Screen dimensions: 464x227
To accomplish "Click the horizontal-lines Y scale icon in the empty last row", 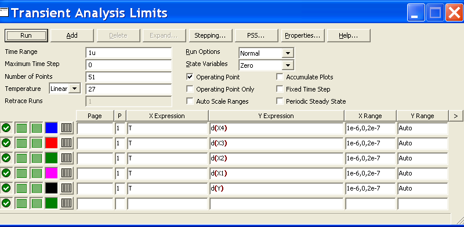I will click(37, 203).
